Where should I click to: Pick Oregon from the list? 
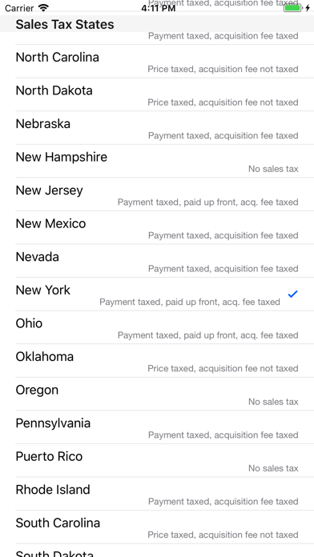pos(157,394)
